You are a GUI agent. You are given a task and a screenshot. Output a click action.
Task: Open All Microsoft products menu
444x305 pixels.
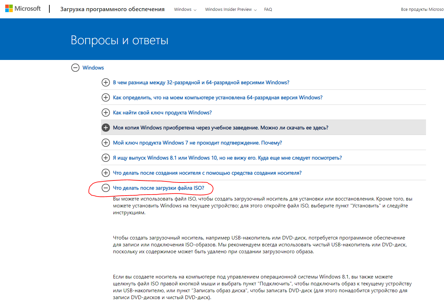[x=422, y=10]
